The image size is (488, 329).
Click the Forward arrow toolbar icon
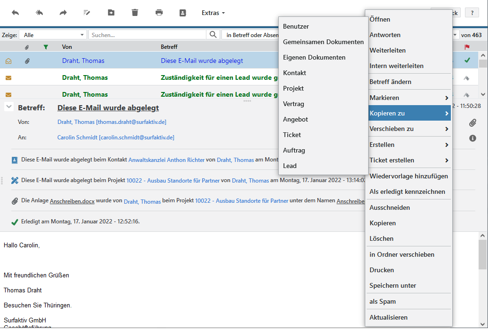63,13
